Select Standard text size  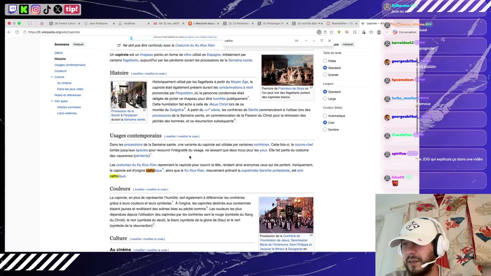(325, 68)
